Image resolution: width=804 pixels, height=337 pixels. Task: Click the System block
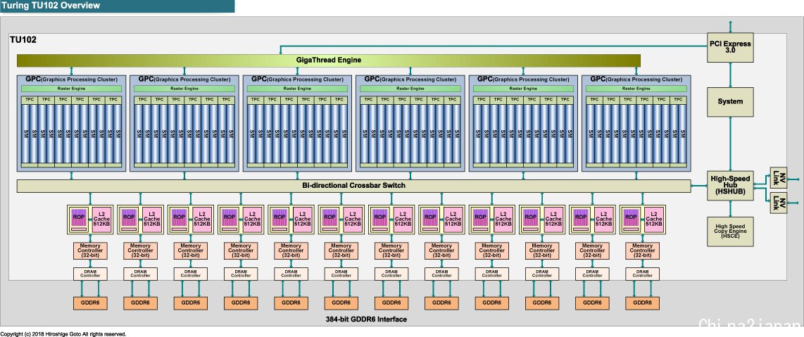tap(730, 101)
